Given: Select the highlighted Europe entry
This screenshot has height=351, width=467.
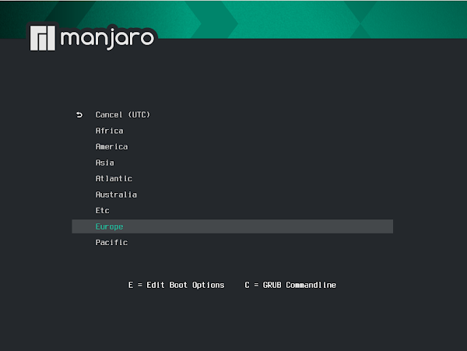Looking at the screenshot, I should (x=232, y=226).
